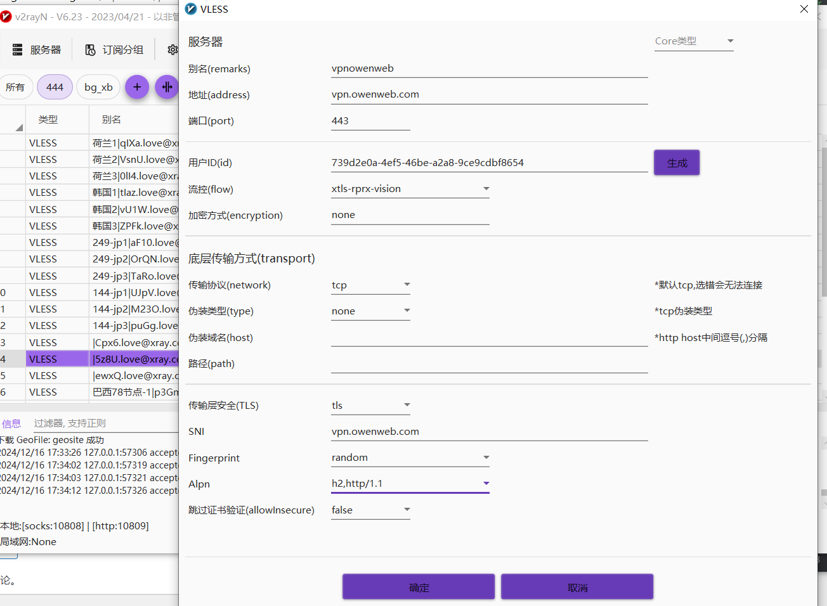Screen dimensions: 827x606
Task: Click the v2rayN logo in main window title
Action: (x=6, y=16)
